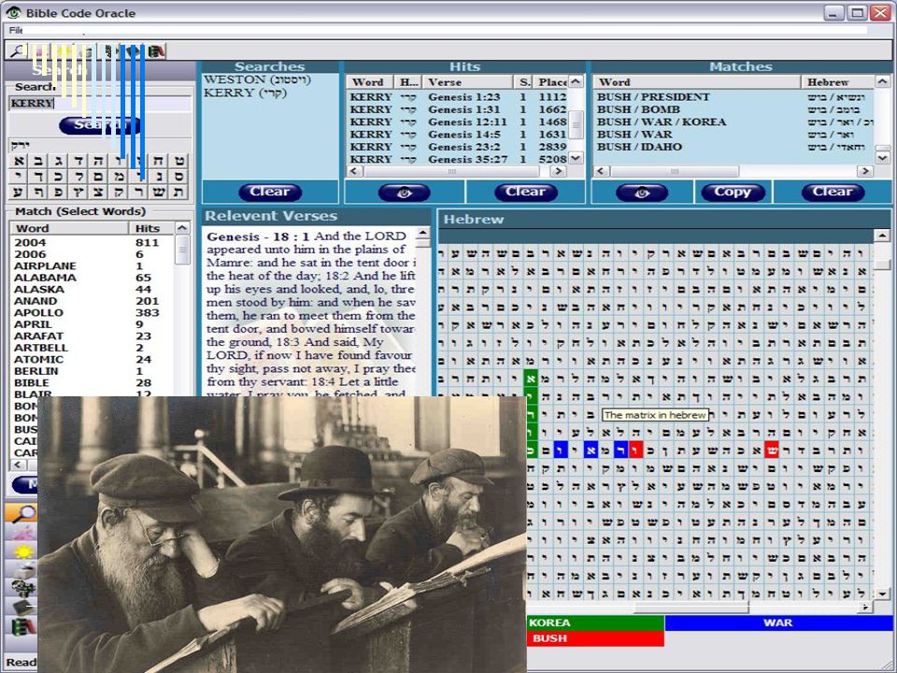The height and width of the screenshot is (673, 897).
Task: Click Hits list scroll down arrow
Action: click(x=577, y=159)
